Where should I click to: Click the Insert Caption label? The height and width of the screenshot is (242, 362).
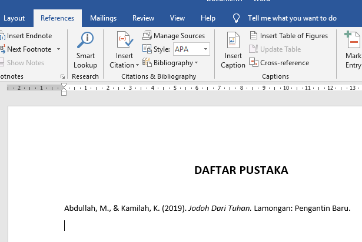(233, 60)
